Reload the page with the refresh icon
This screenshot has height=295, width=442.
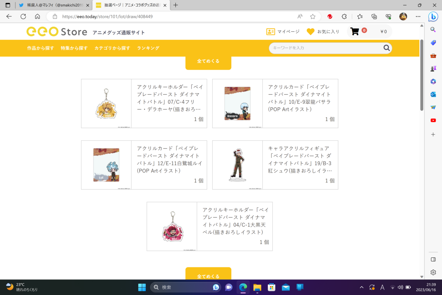click(23, 17)
